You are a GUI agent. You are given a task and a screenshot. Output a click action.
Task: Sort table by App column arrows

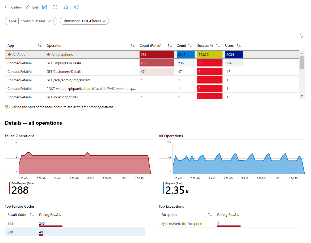point(39,46)
